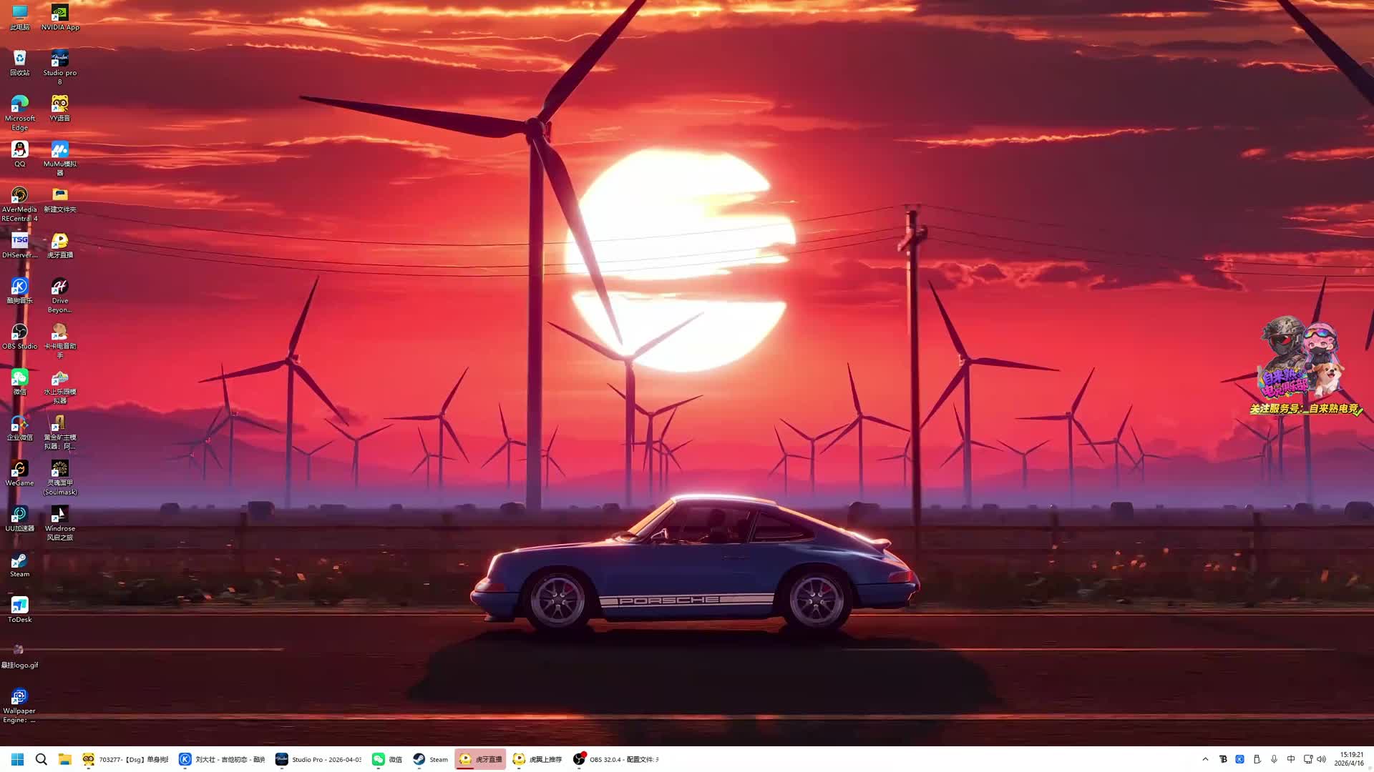This screenshot has width=1374, height=772.
Task: Switch the 中 input method indicator
Action: coord(1291,759)
